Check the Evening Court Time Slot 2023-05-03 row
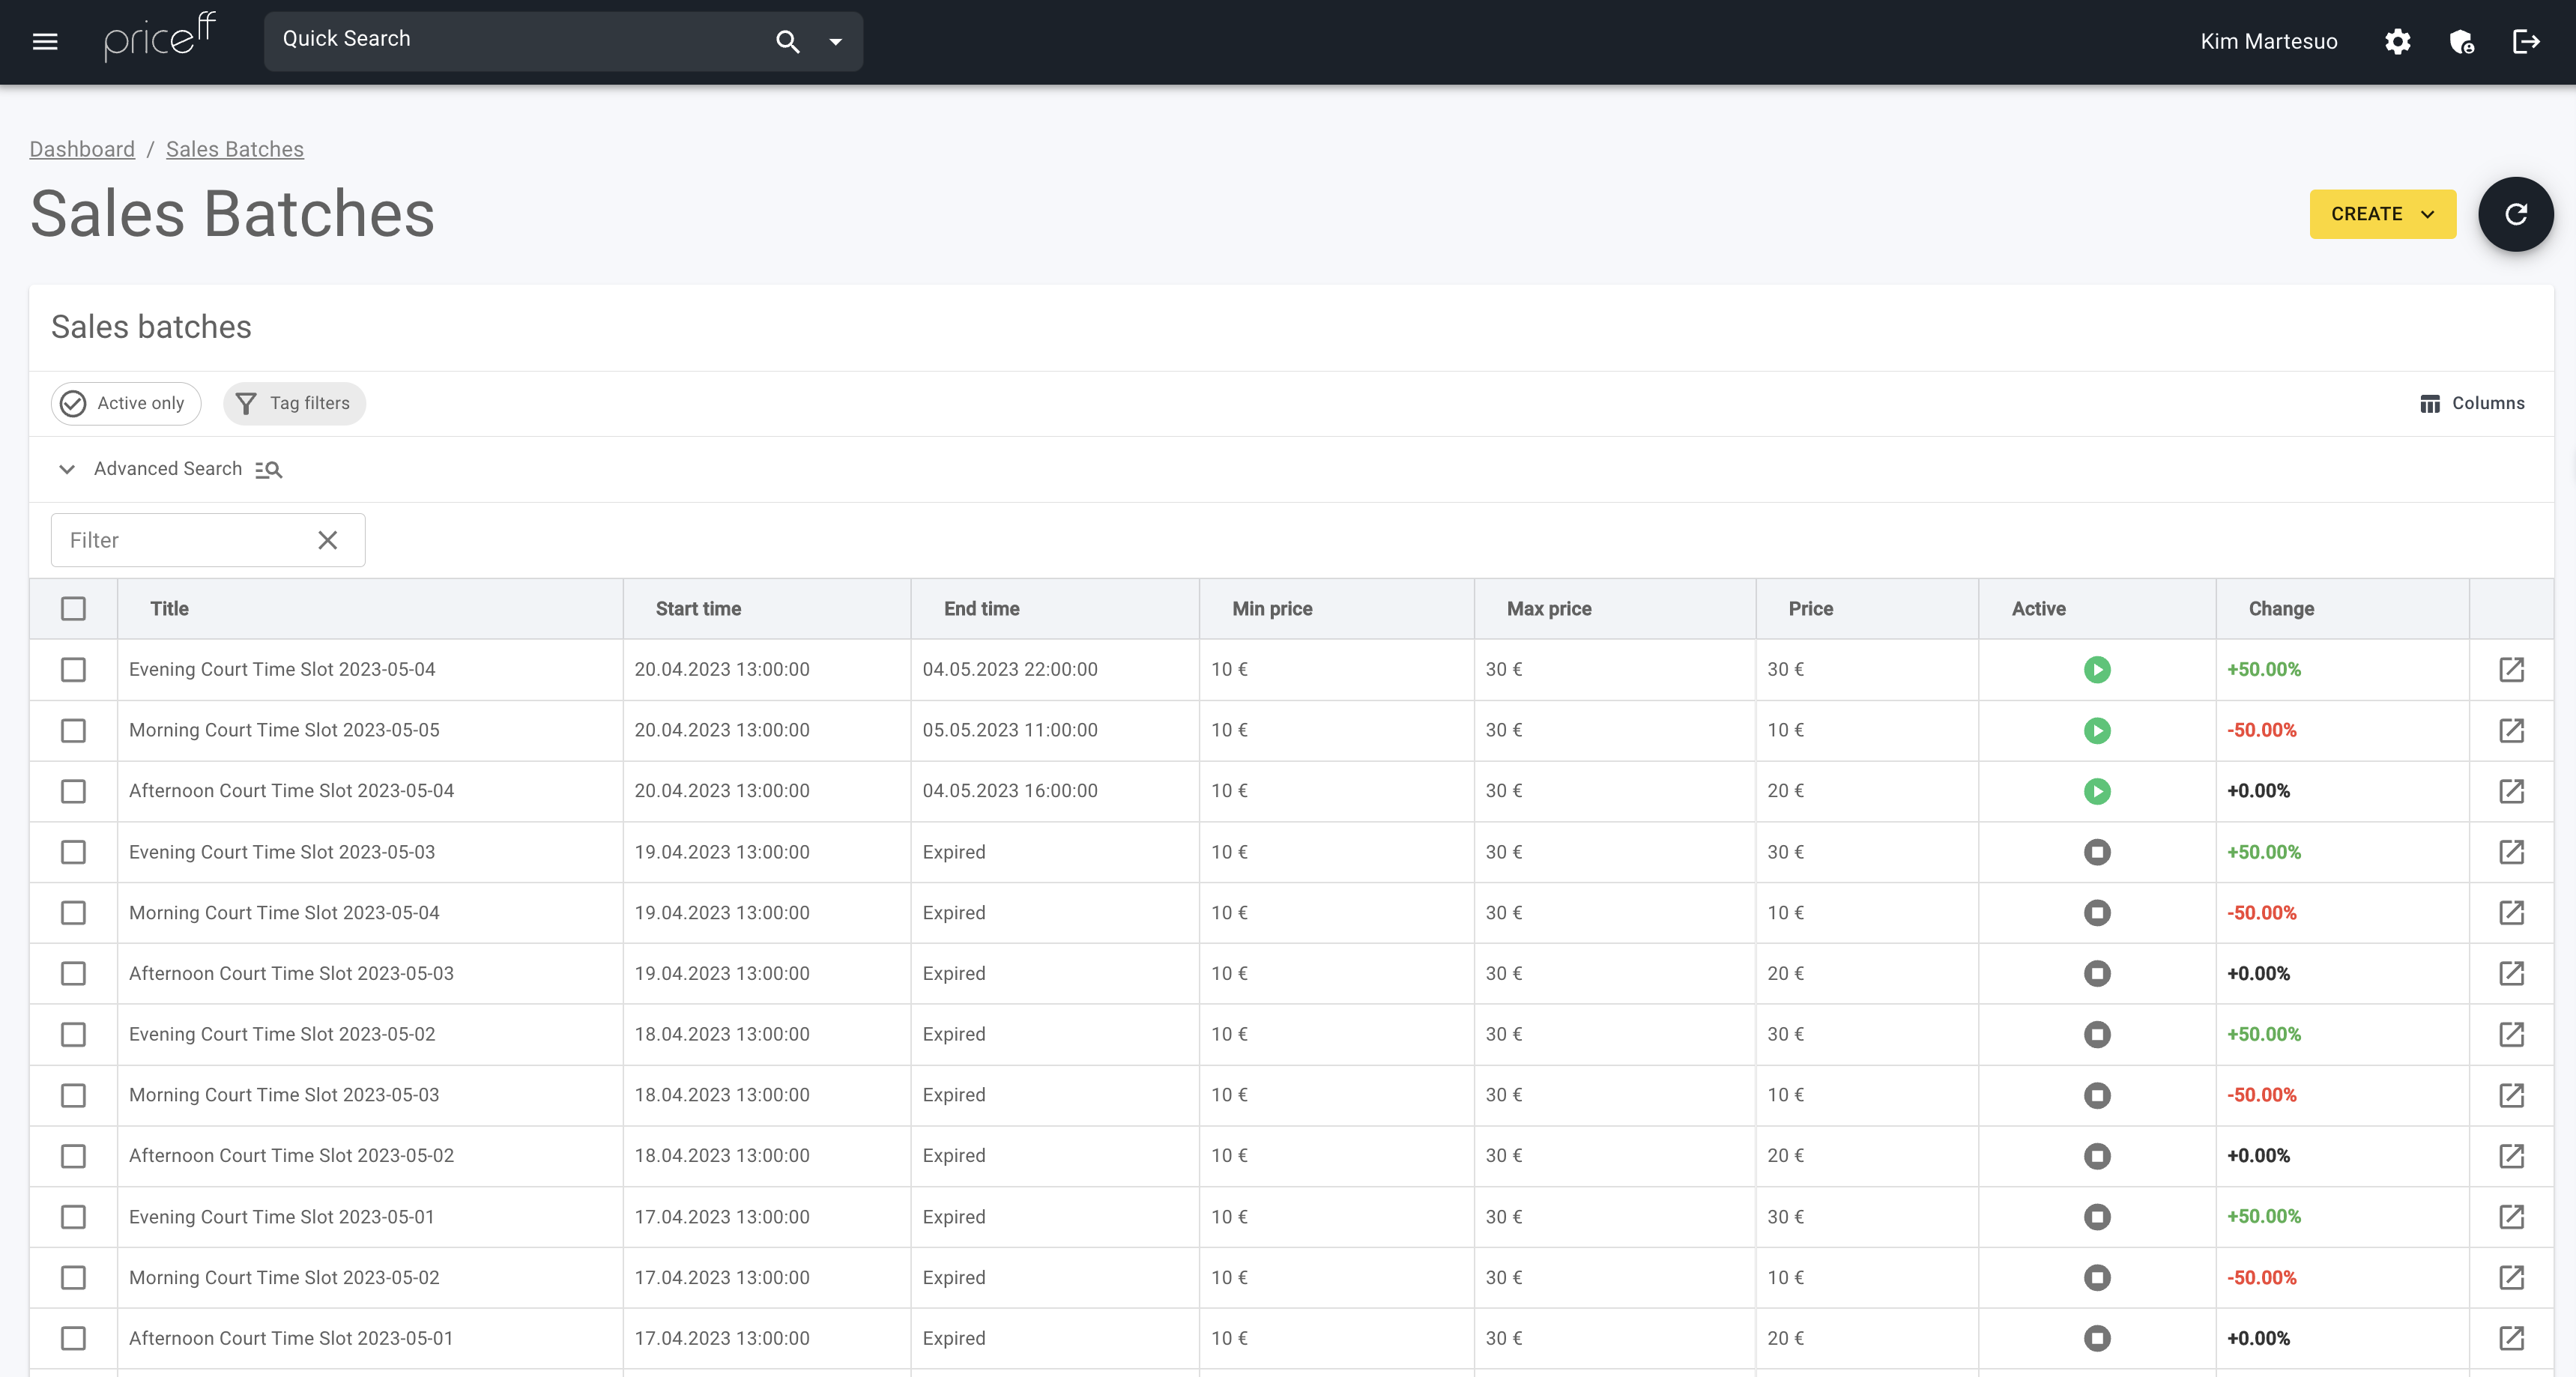Screen dimensions: 2576x1377 (73, 852)
